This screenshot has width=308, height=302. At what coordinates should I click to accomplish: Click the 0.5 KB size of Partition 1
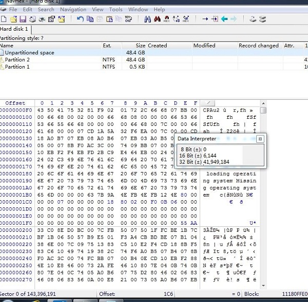(137, 67)
